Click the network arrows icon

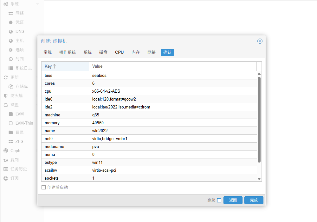click(11, 13)
